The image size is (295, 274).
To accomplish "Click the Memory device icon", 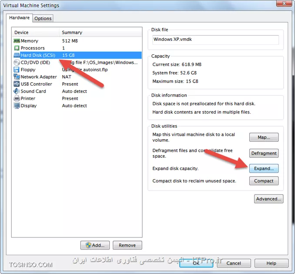I will (x=17, y=41).
